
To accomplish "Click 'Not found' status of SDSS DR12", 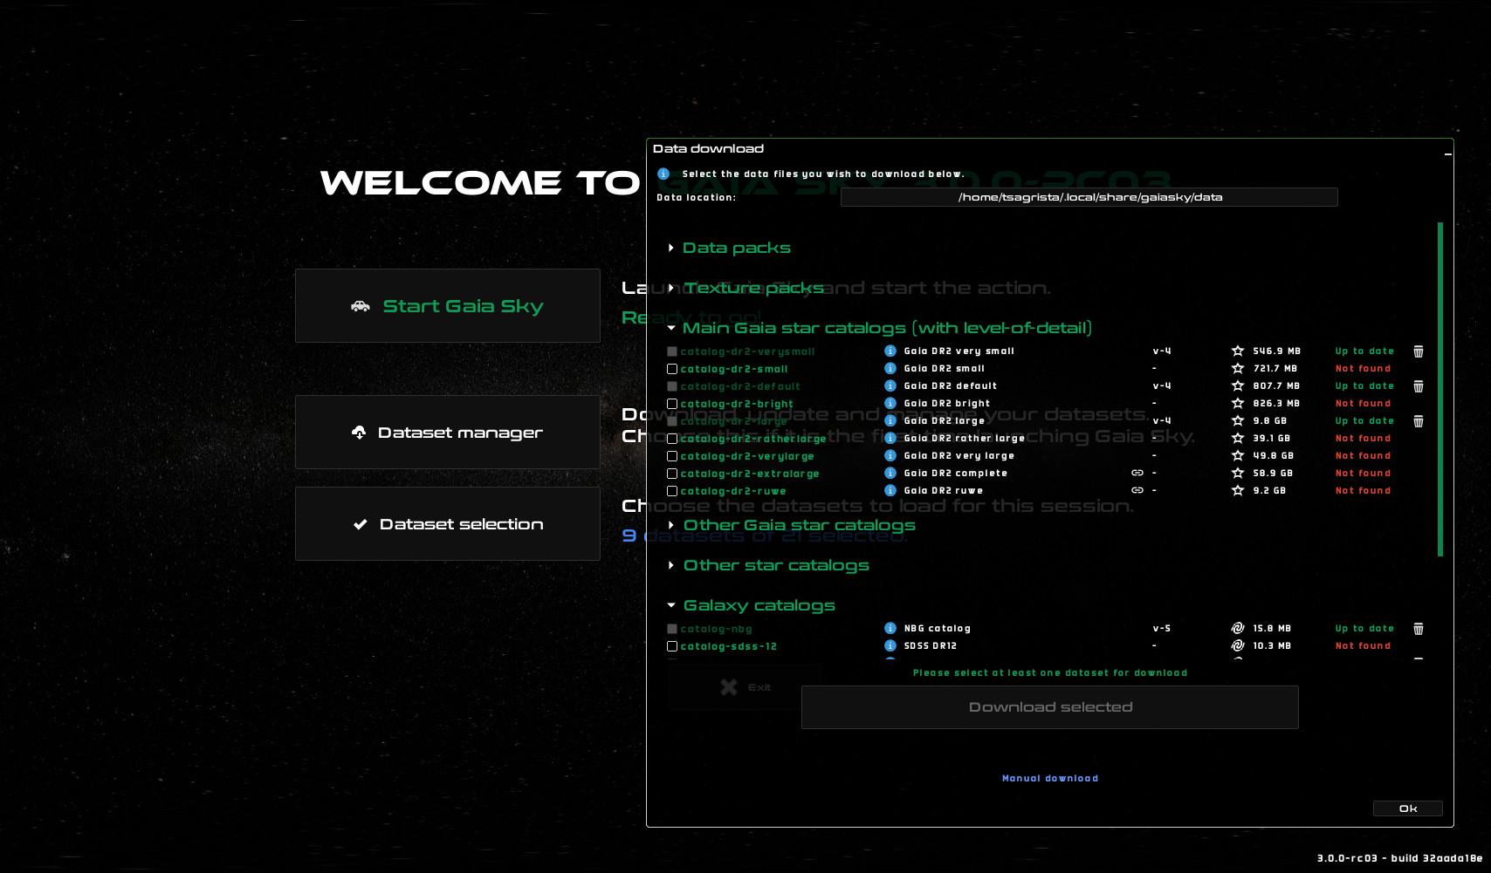I will click(1363, 646).
